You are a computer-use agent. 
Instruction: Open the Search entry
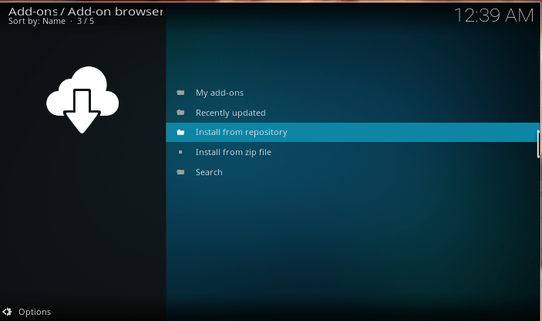[x=352, y=172]
